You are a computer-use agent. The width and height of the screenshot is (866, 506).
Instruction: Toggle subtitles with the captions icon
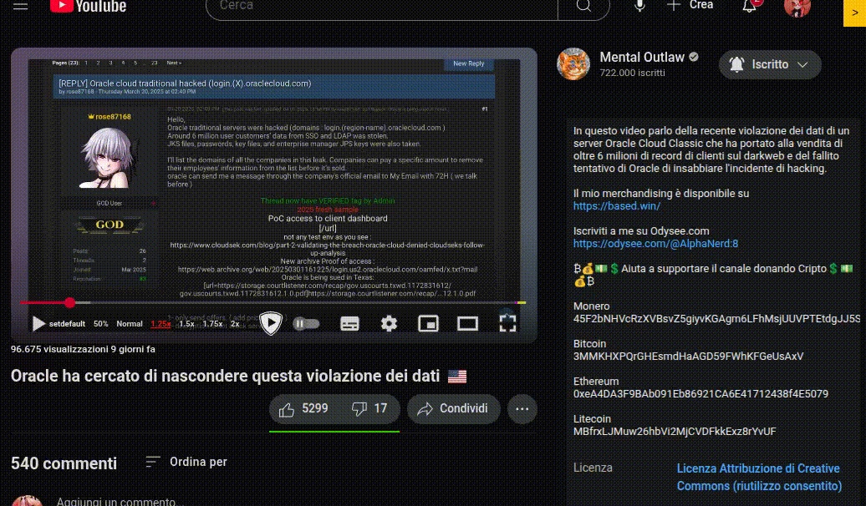[x=349, y=324]
